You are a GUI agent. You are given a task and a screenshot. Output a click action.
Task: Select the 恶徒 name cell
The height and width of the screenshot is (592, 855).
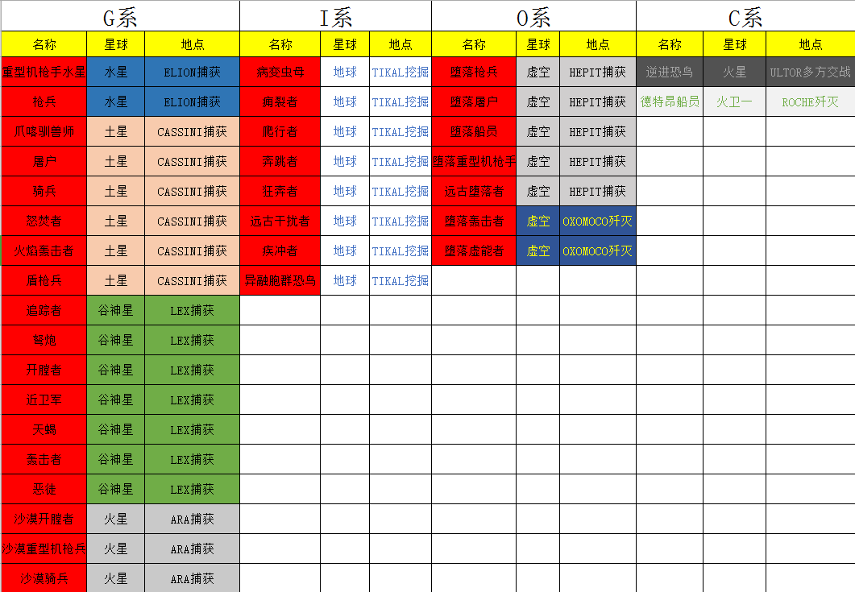pos(44,489)
